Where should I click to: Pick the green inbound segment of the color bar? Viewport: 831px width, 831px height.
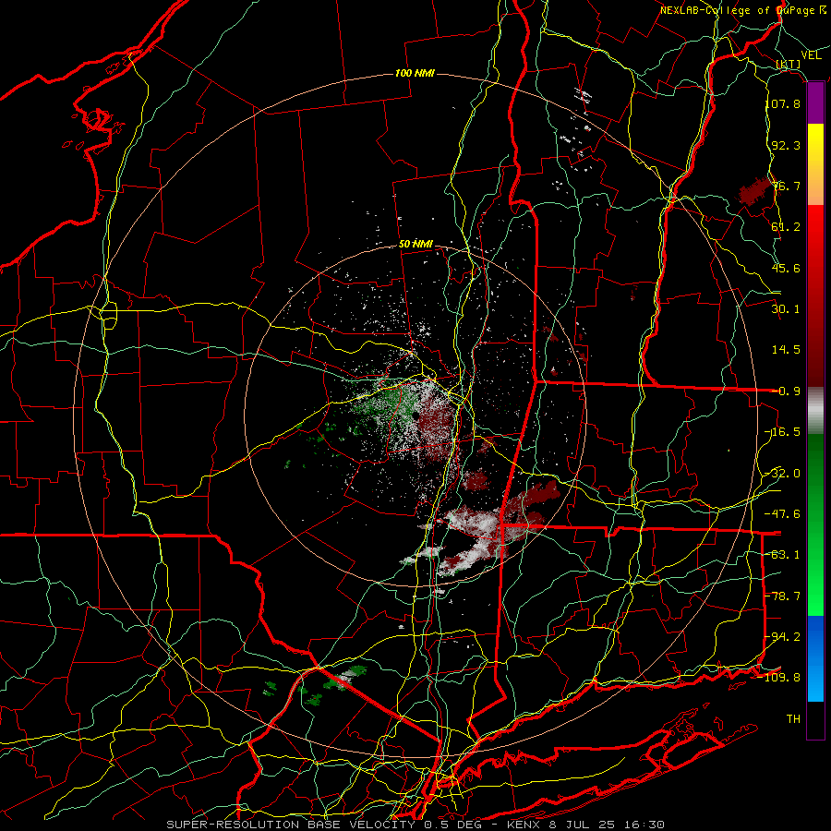point(815,524)
